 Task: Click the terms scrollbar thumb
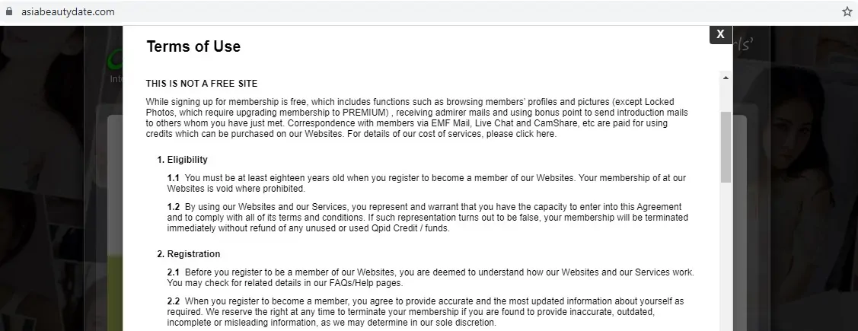(726, 145)
